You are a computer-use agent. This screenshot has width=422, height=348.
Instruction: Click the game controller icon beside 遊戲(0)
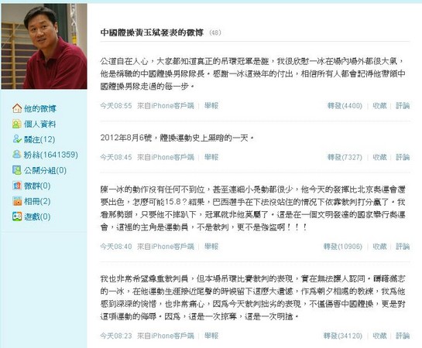click(17, 217)
